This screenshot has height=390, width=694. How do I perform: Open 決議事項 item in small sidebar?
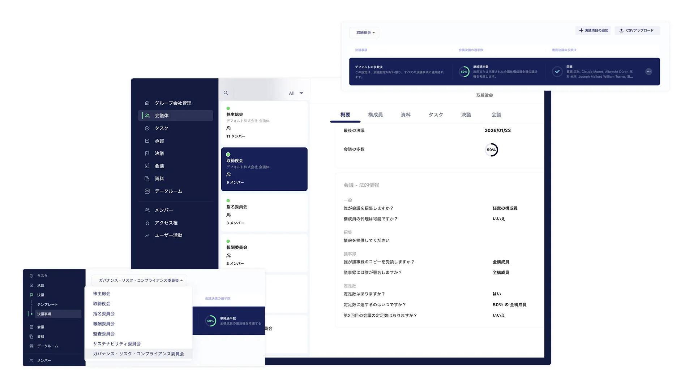[x=44, y=314]
